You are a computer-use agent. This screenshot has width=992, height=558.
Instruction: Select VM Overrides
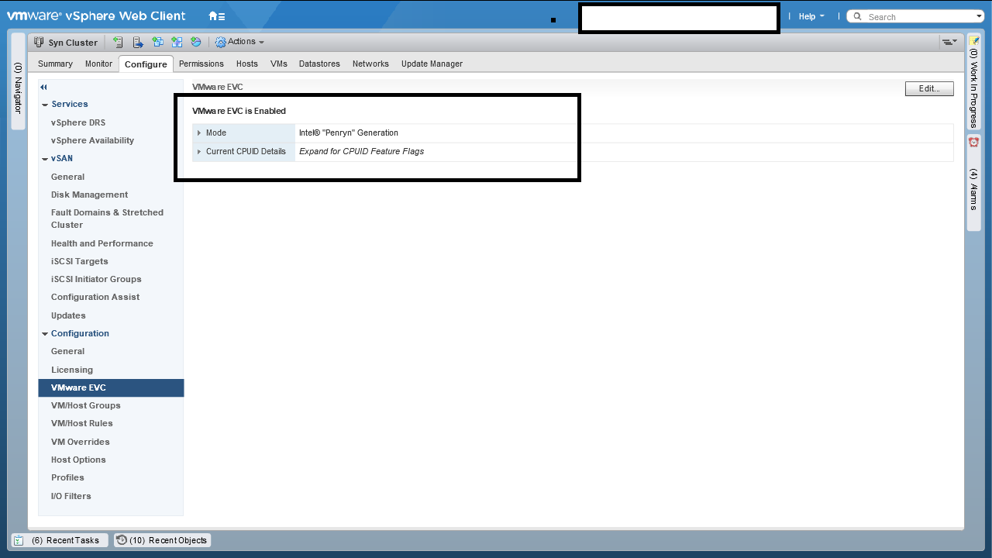81,442
